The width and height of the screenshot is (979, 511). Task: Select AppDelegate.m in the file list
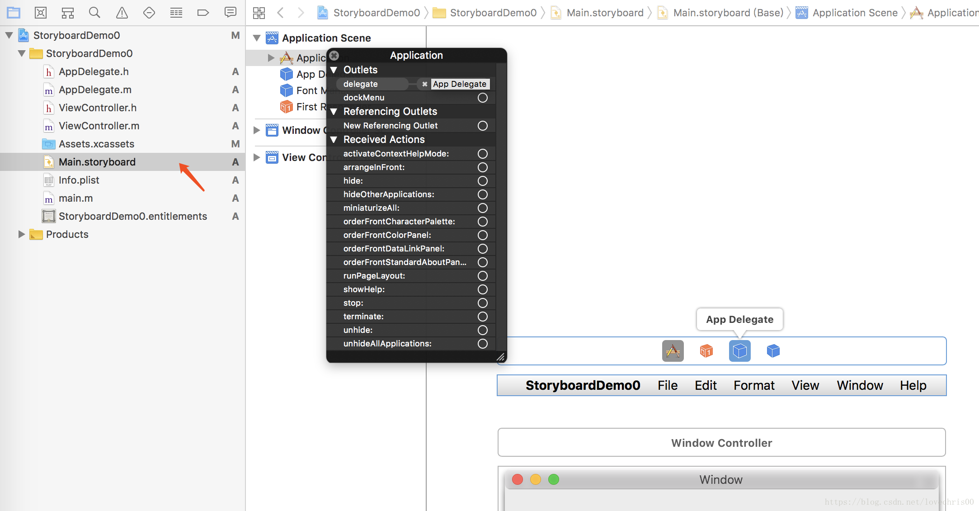(122, 90)
